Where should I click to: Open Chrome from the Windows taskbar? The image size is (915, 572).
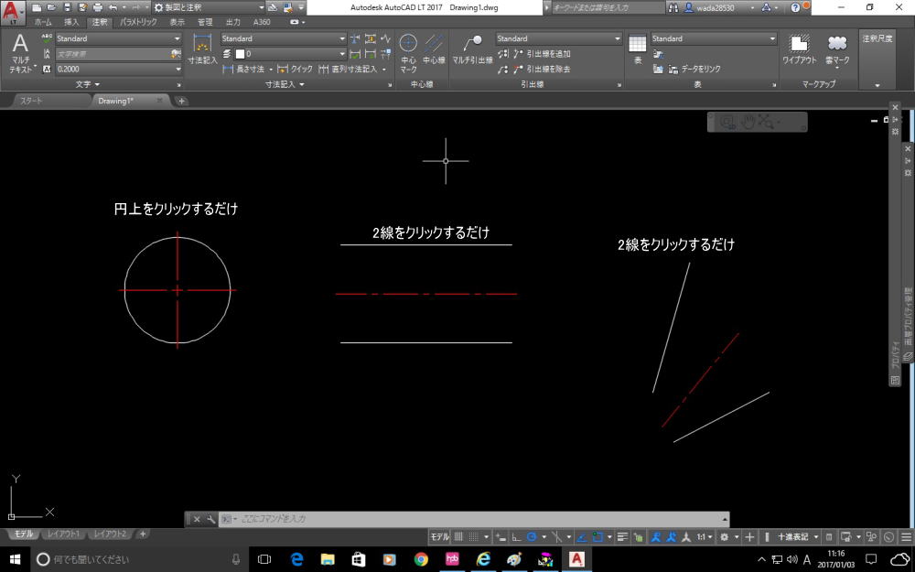421,560
